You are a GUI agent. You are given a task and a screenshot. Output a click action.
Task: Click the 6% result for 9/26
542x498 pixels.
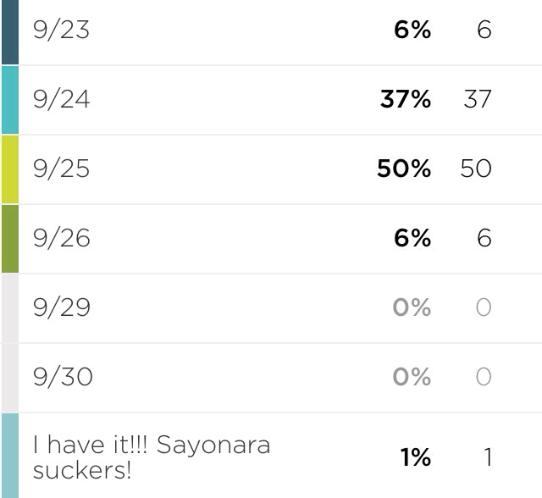click(412, 238)
